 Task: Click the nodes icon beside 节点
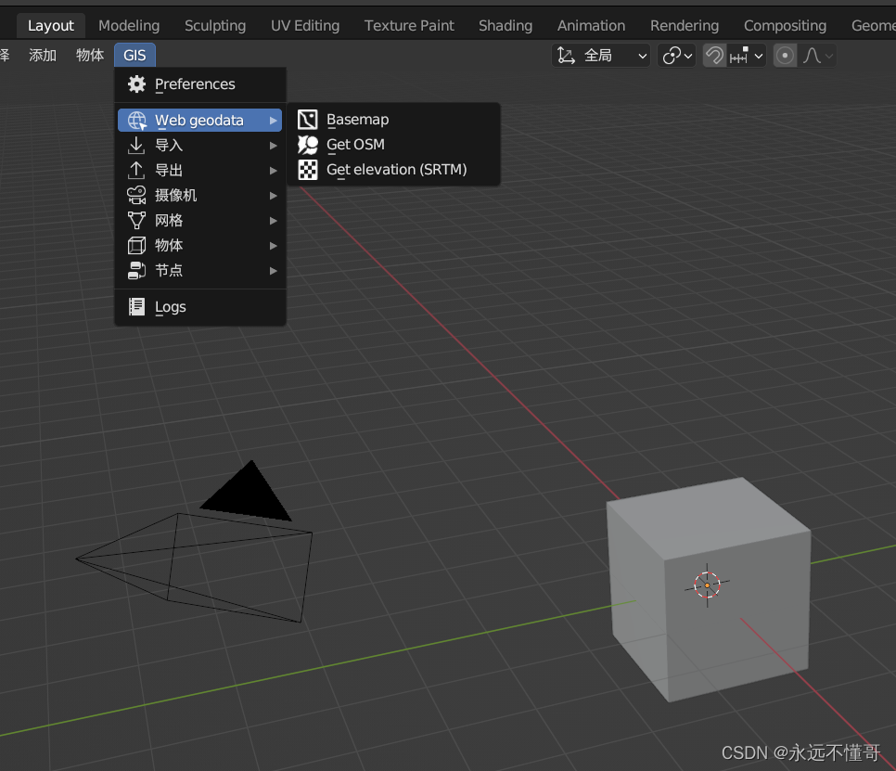(x=136, y=270)
